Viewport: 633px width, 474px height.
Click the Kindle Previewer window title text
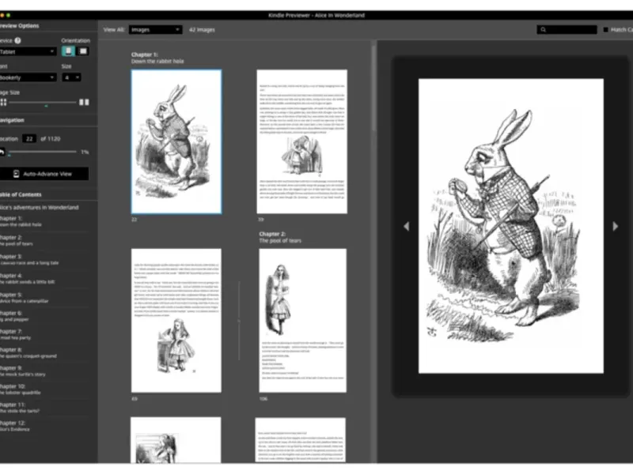(x=316, y=15)
